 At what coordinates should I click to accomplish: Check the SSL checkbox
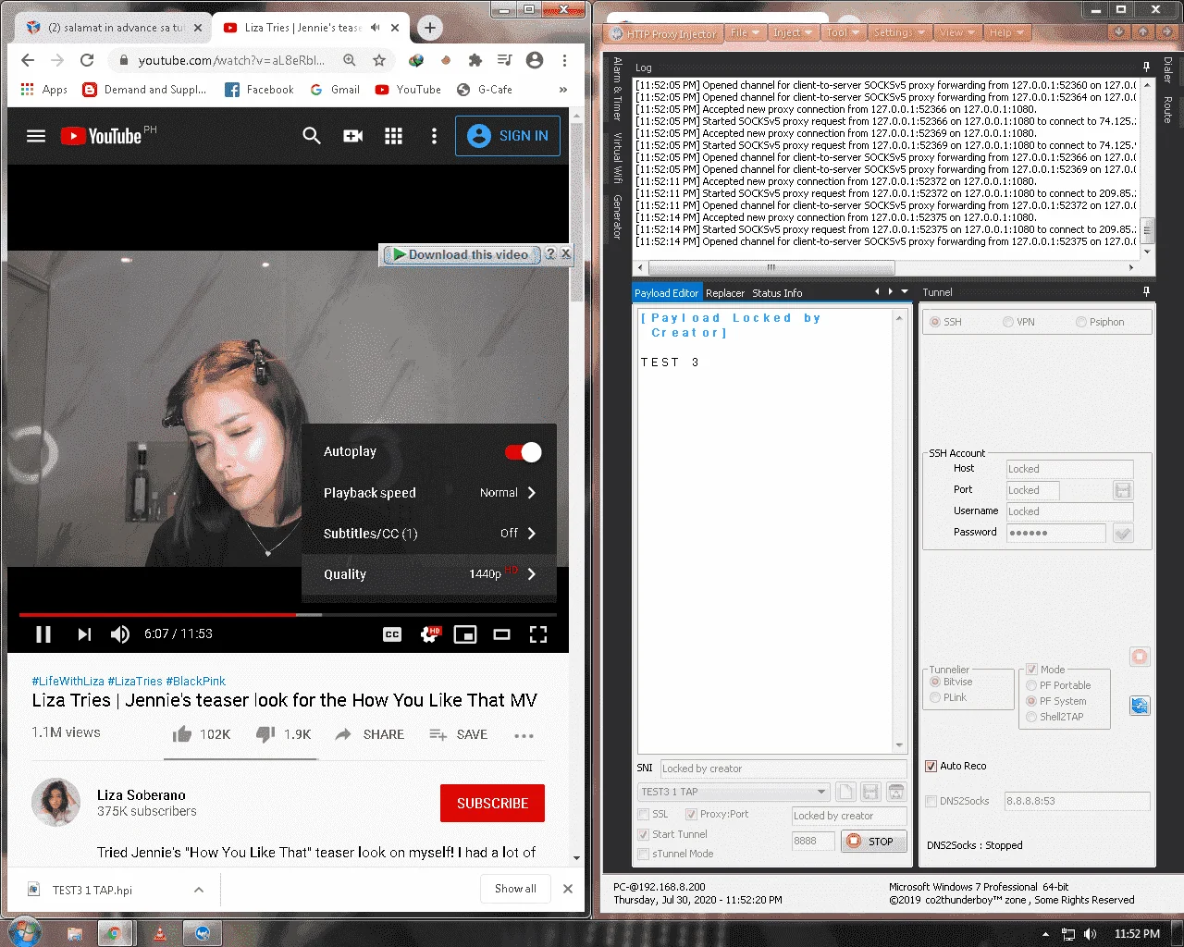point(644,814)
